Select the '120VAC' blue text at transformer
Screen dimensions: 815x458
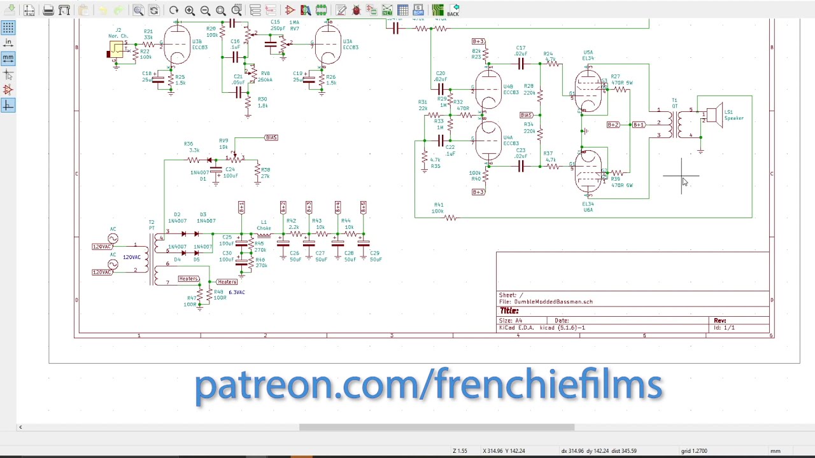pos(132,257)
